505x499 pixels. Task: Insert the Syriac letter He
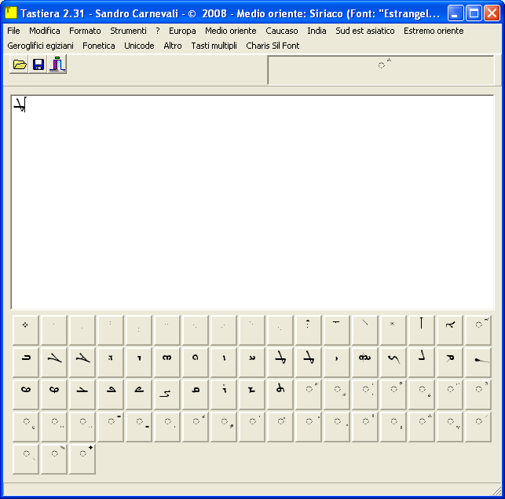[x=167, y=362]
